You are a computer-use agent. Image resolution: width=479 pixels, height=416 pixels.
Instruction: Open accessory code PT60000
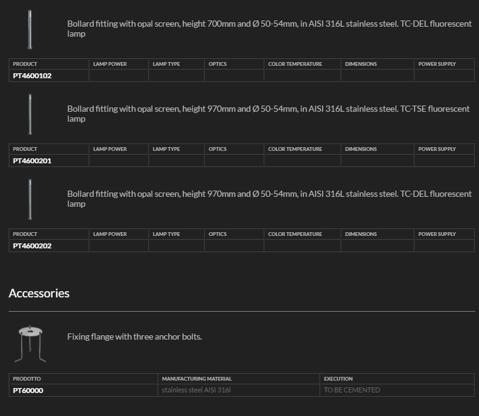coord(28,391)
